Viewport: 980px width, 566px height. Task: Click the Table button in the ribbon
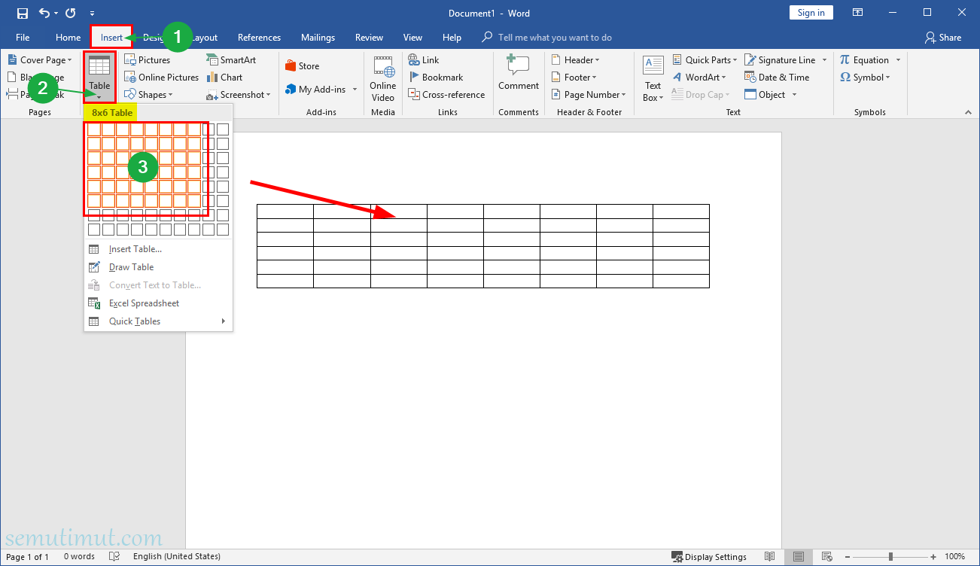[x=99, y=77]
